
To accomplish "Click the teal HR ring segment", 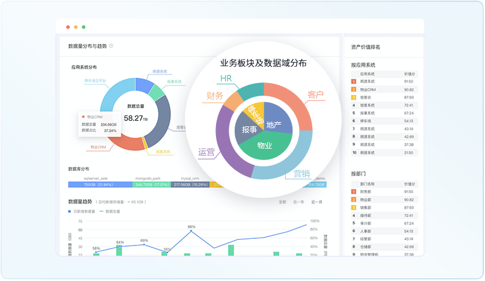I will pos(252,90).
